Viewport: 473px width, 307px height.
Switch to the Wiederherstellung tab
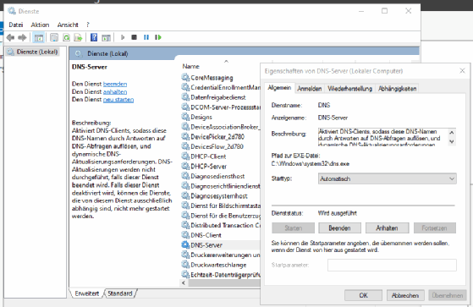(x=350, y=89)
